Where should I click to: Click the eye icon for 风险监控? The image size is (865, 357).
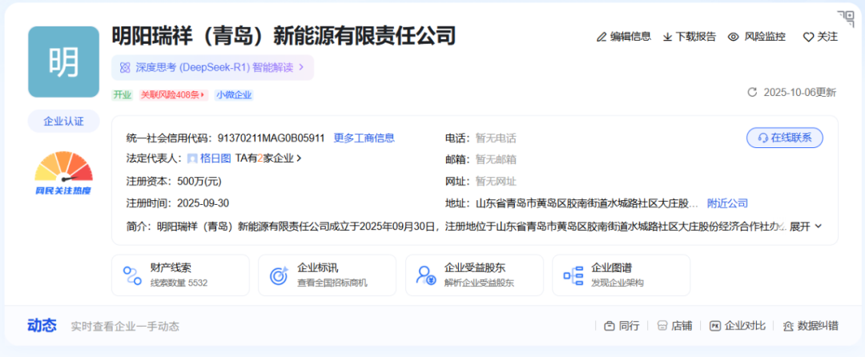(x=733, y=37)
